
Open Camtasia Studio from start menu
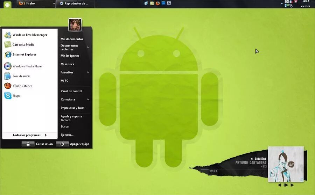point(30,44)
